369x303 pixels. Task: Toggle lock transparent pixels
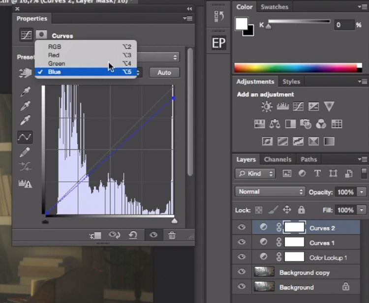[x=259, y=210]
